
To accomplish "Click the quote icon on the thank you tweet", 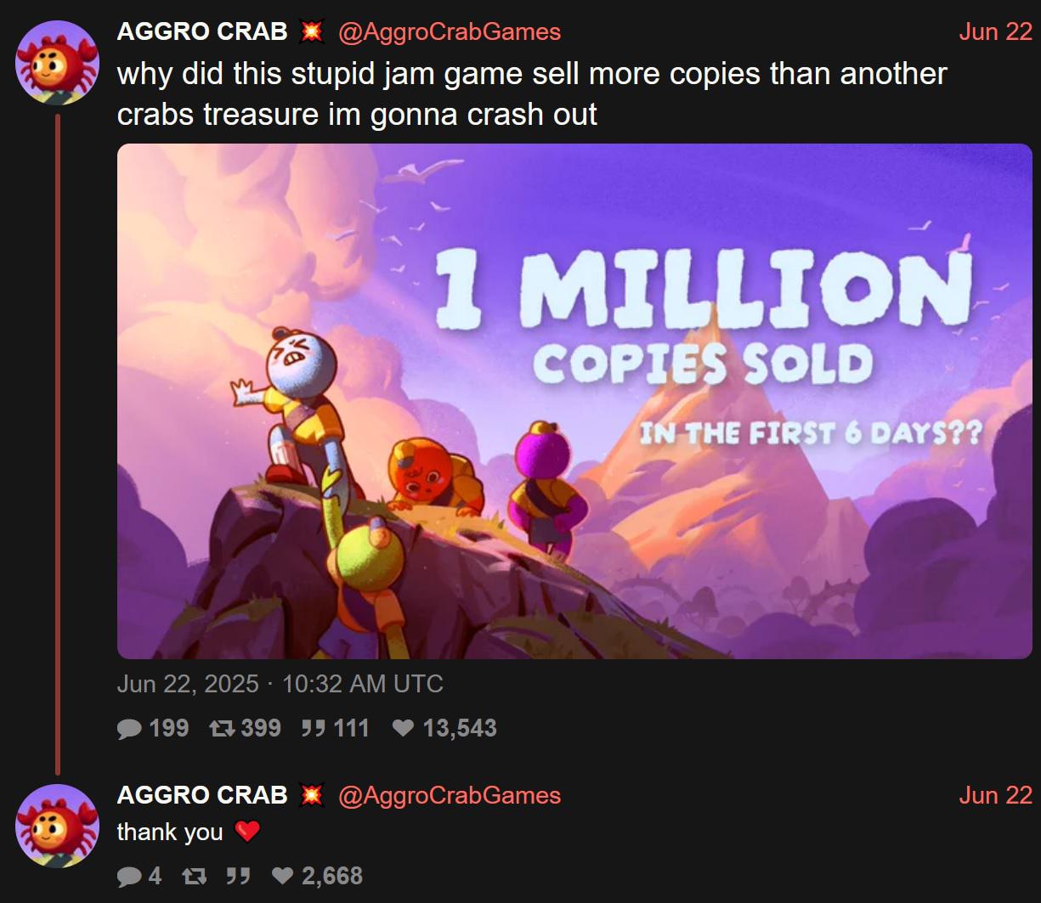I will (x=239, y=876).
